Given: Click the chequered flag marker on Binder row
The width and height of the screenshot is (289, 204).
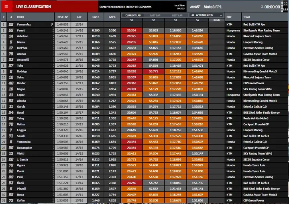Looking at the screenshot, I should 53,83.
